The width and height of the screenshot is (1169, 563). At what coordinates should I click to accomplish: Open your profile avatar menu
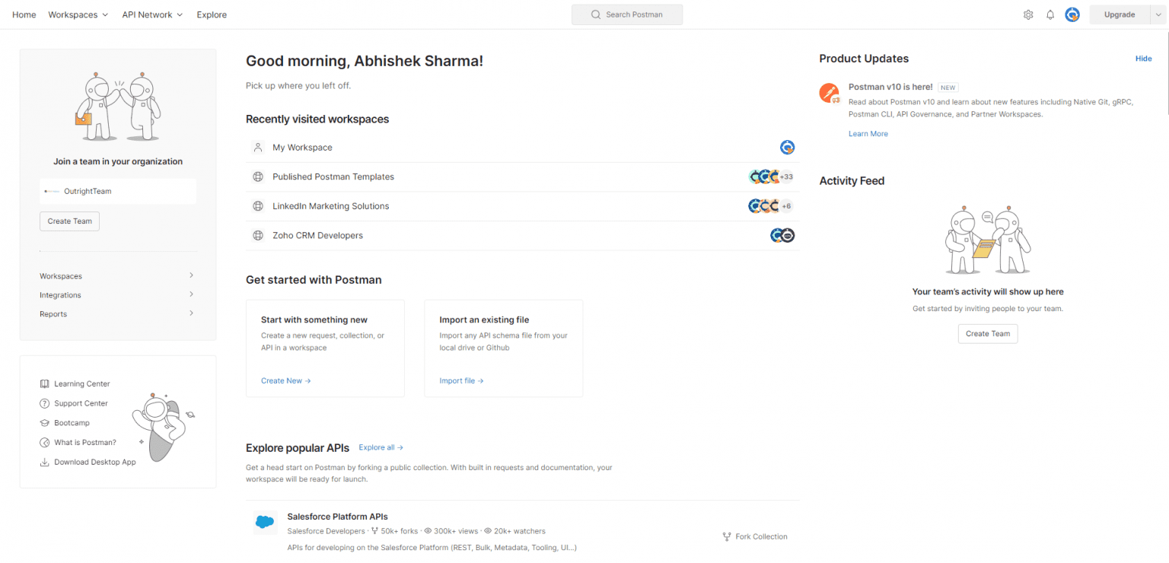point(1072,14)
